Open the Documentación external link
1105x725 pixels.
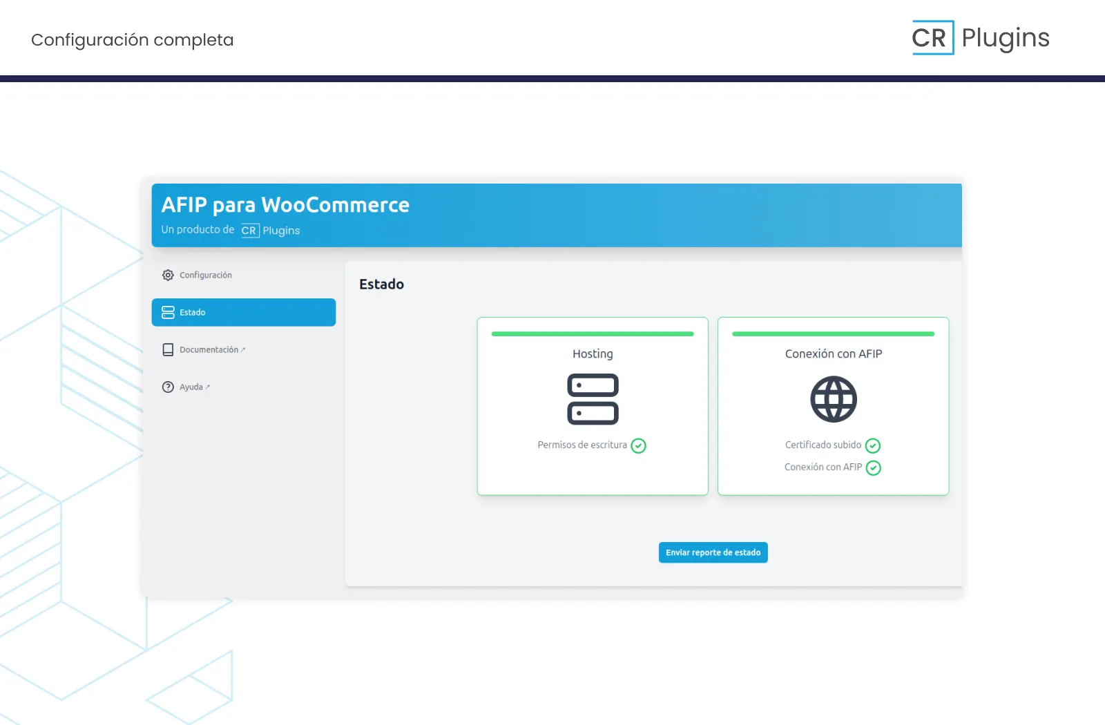(212, 350)
